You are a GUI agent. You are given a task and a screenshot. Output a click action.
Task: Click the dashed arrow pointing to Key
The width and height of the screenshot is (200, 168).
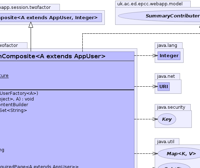(146, 119)
